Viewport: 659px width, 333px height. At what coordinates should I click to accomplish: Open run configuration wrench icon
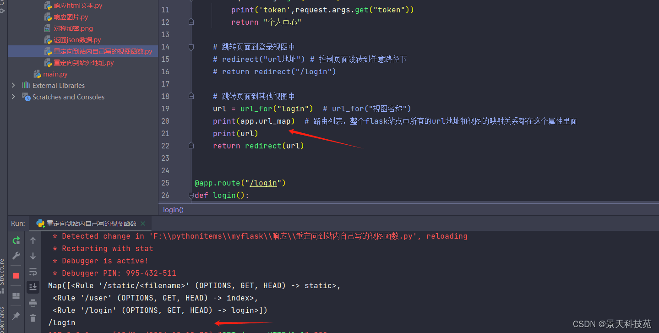click(x=16, y=256)
